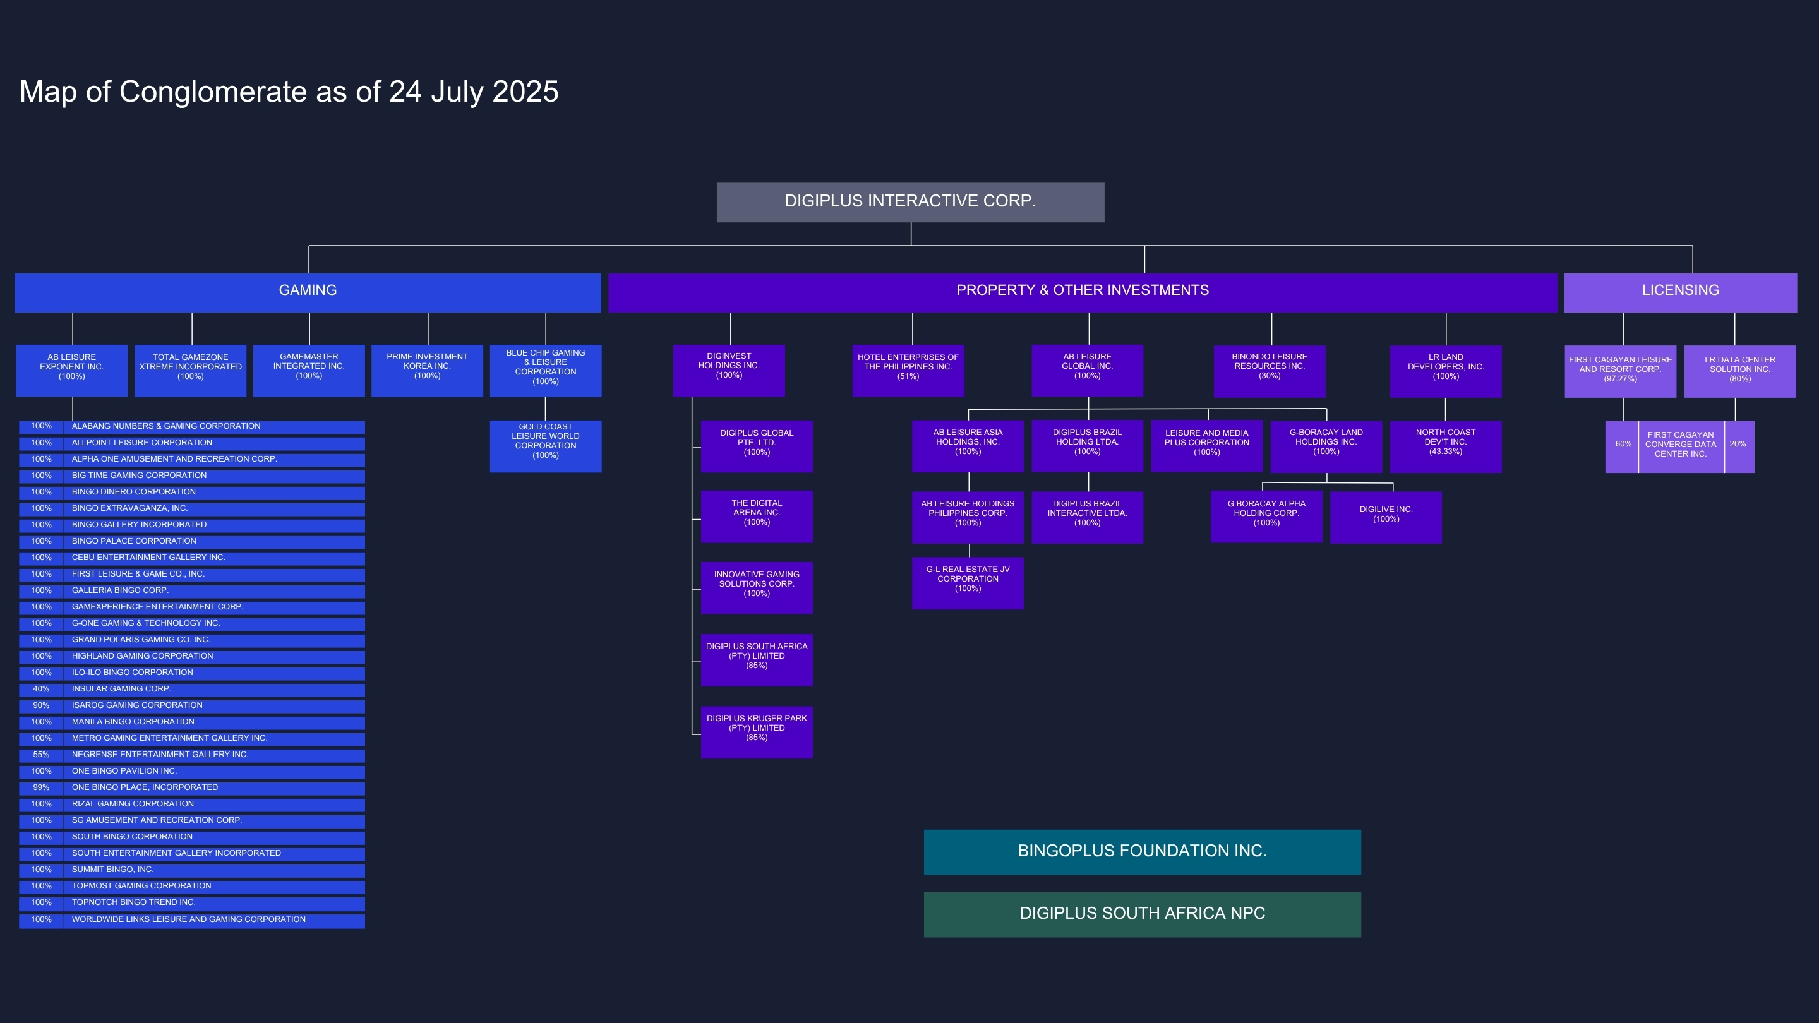Click AB LEISURE ASIA HOLDINGS, INC. box

tap(968, 446)
